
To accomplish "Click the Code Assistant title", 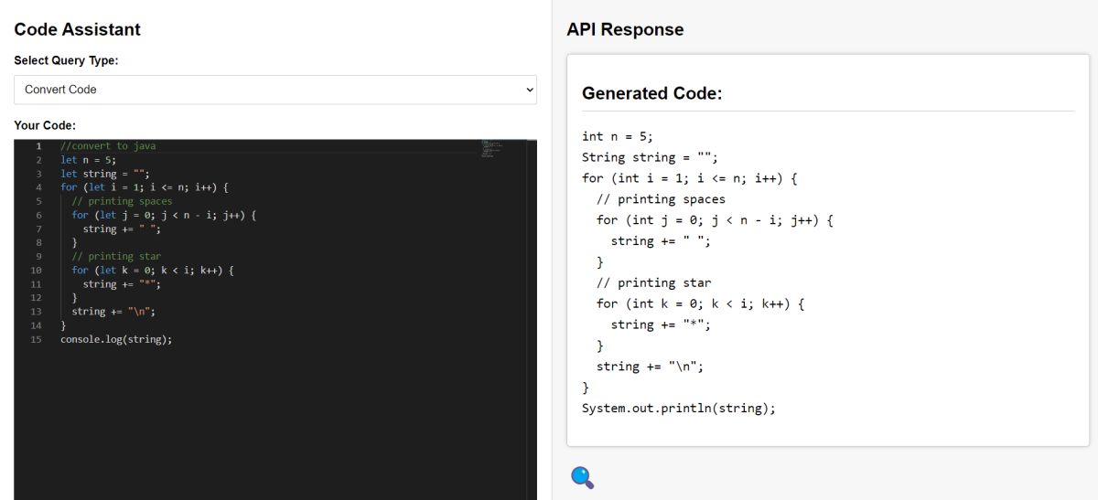I will (78, 29).
